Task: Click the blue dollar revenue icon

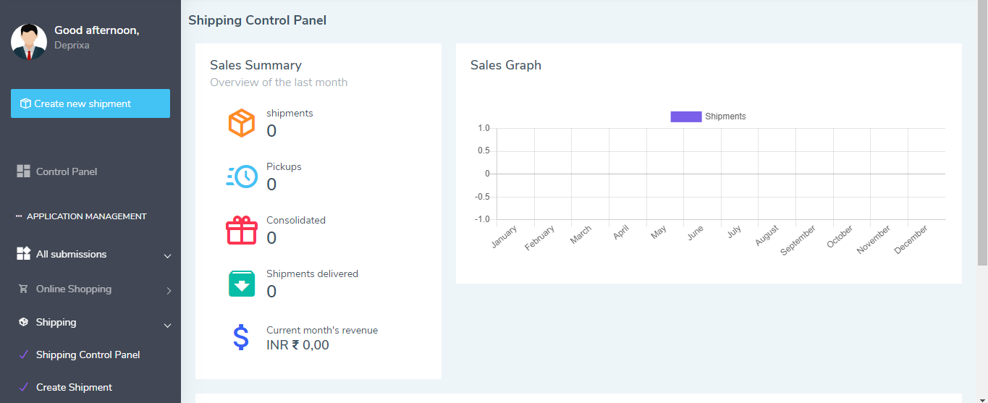Action: click(x=241, y=337)
